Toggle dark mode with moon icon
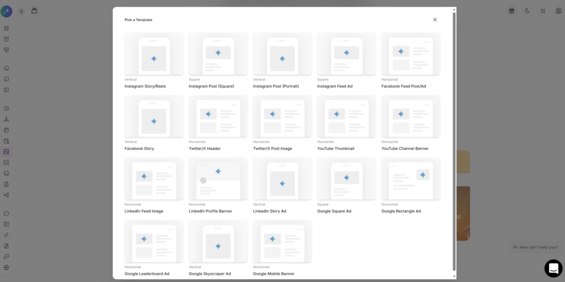565x282 pixels. pyautogui.click(x=527, y=11)
